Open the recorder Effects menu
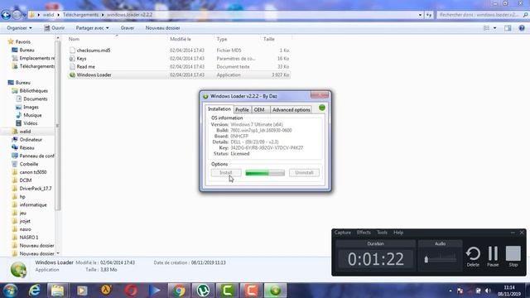This screenshot has width=530, height=298. click(x=364, y=233)
